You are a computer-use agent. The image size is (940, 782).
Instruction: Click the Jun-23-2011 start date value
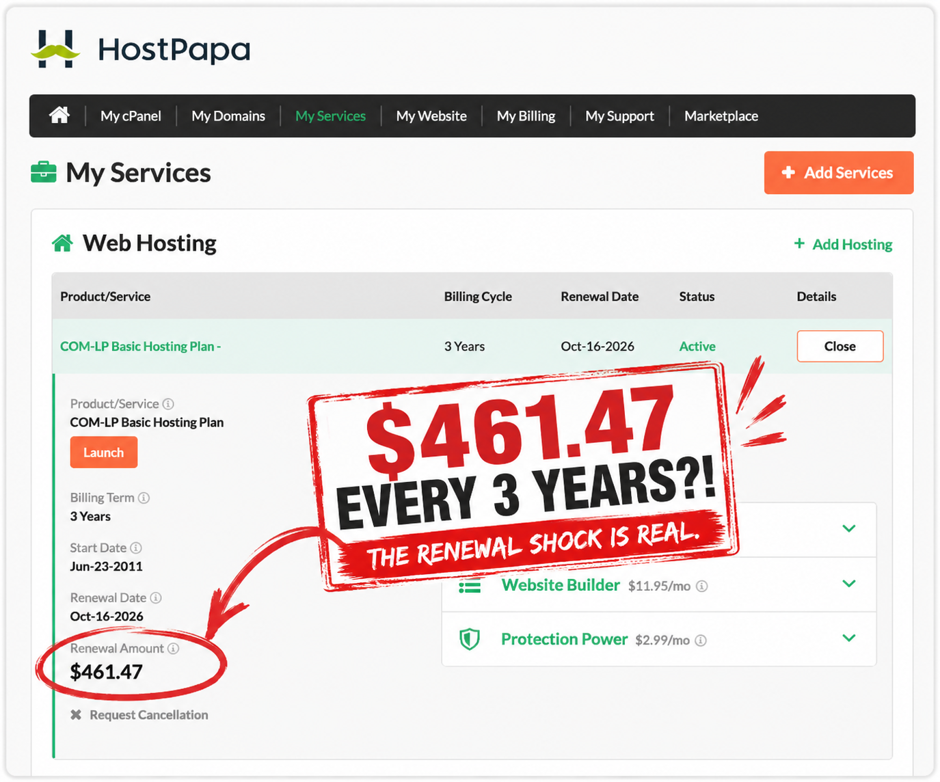click(x=107, y=567)
